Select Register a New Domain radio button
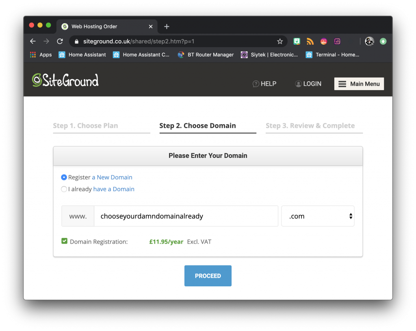 point(64,177)
